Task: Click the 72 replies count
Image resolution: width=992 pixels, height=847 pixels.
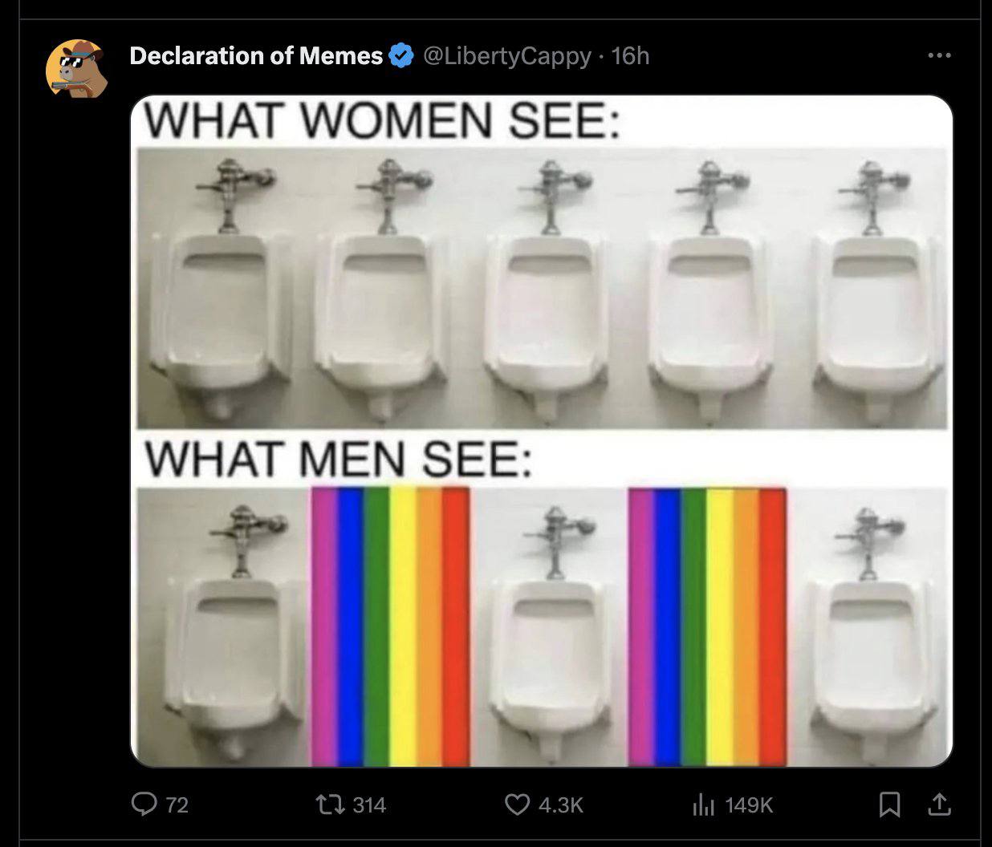Action: point(177,804)
